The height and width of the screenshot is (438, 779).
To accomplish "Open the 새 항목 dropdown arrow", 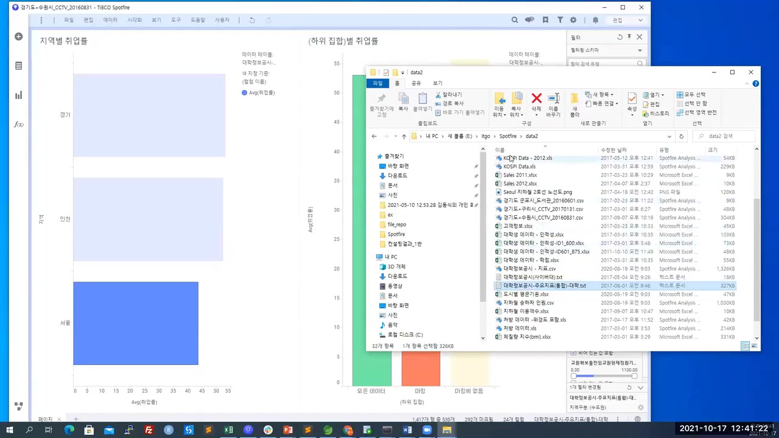I will (612, 95).
